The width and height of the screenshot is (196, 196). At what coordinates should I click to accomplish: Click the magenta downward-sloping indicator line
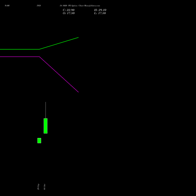pos(59,74)
